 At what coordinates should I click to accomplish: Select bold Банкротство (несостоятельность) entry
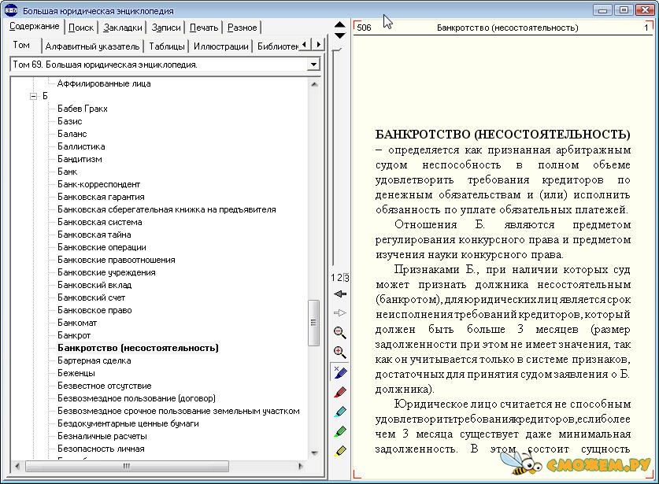[139, 349]
